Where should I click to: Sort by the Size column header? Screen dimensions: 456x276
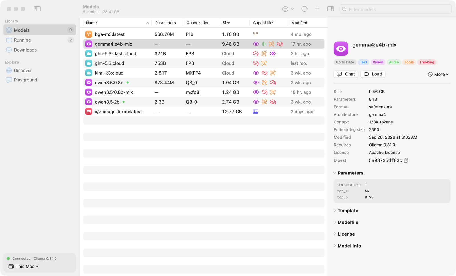(234, 23)
